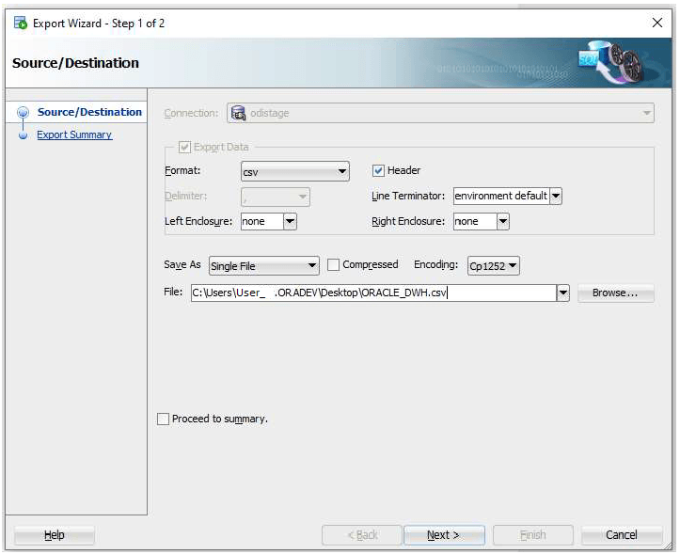The height and width of the screenshot is (554, 680).
Task: Expand the Save As Single File dropdown
Action: point(263,265)
